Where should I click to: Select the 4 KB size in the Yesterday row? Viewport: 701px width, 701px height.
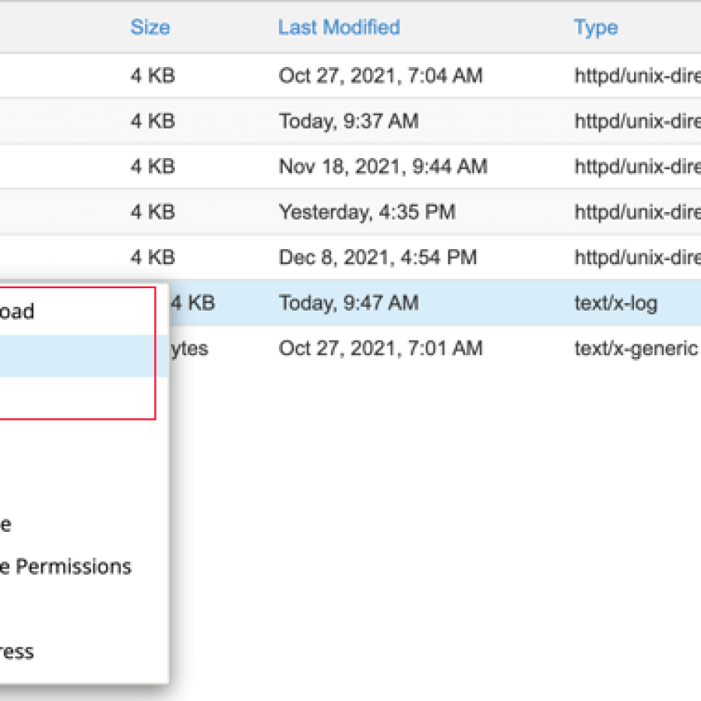point(153,212)
